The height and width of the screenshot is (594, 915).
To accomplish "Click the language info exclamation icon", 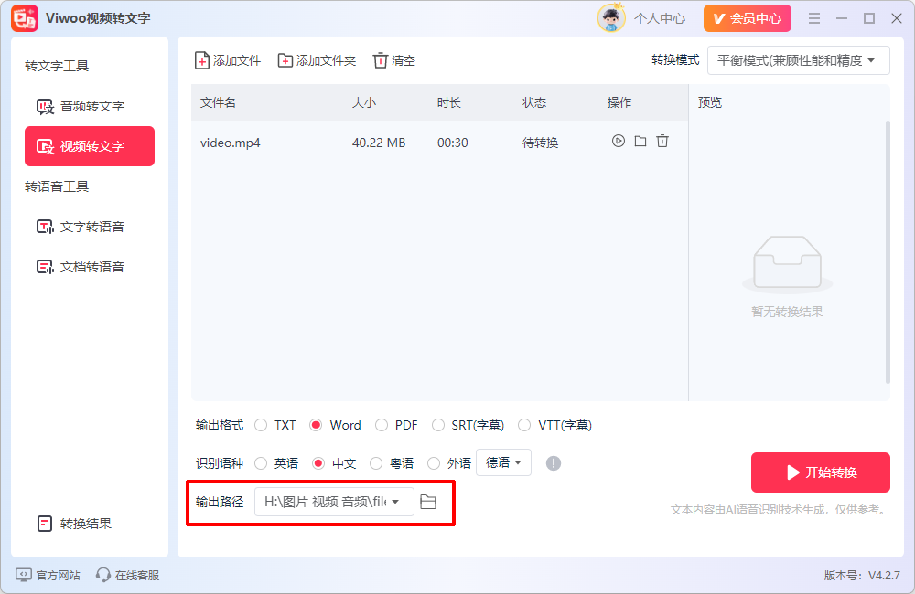I will [x=554, y=463].
